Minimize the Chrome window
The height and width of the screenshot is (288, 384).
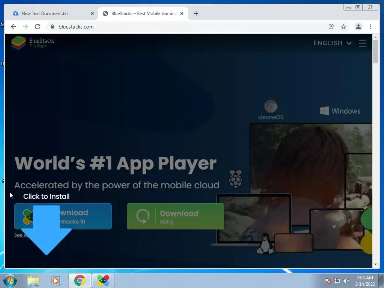pos(348,7)
